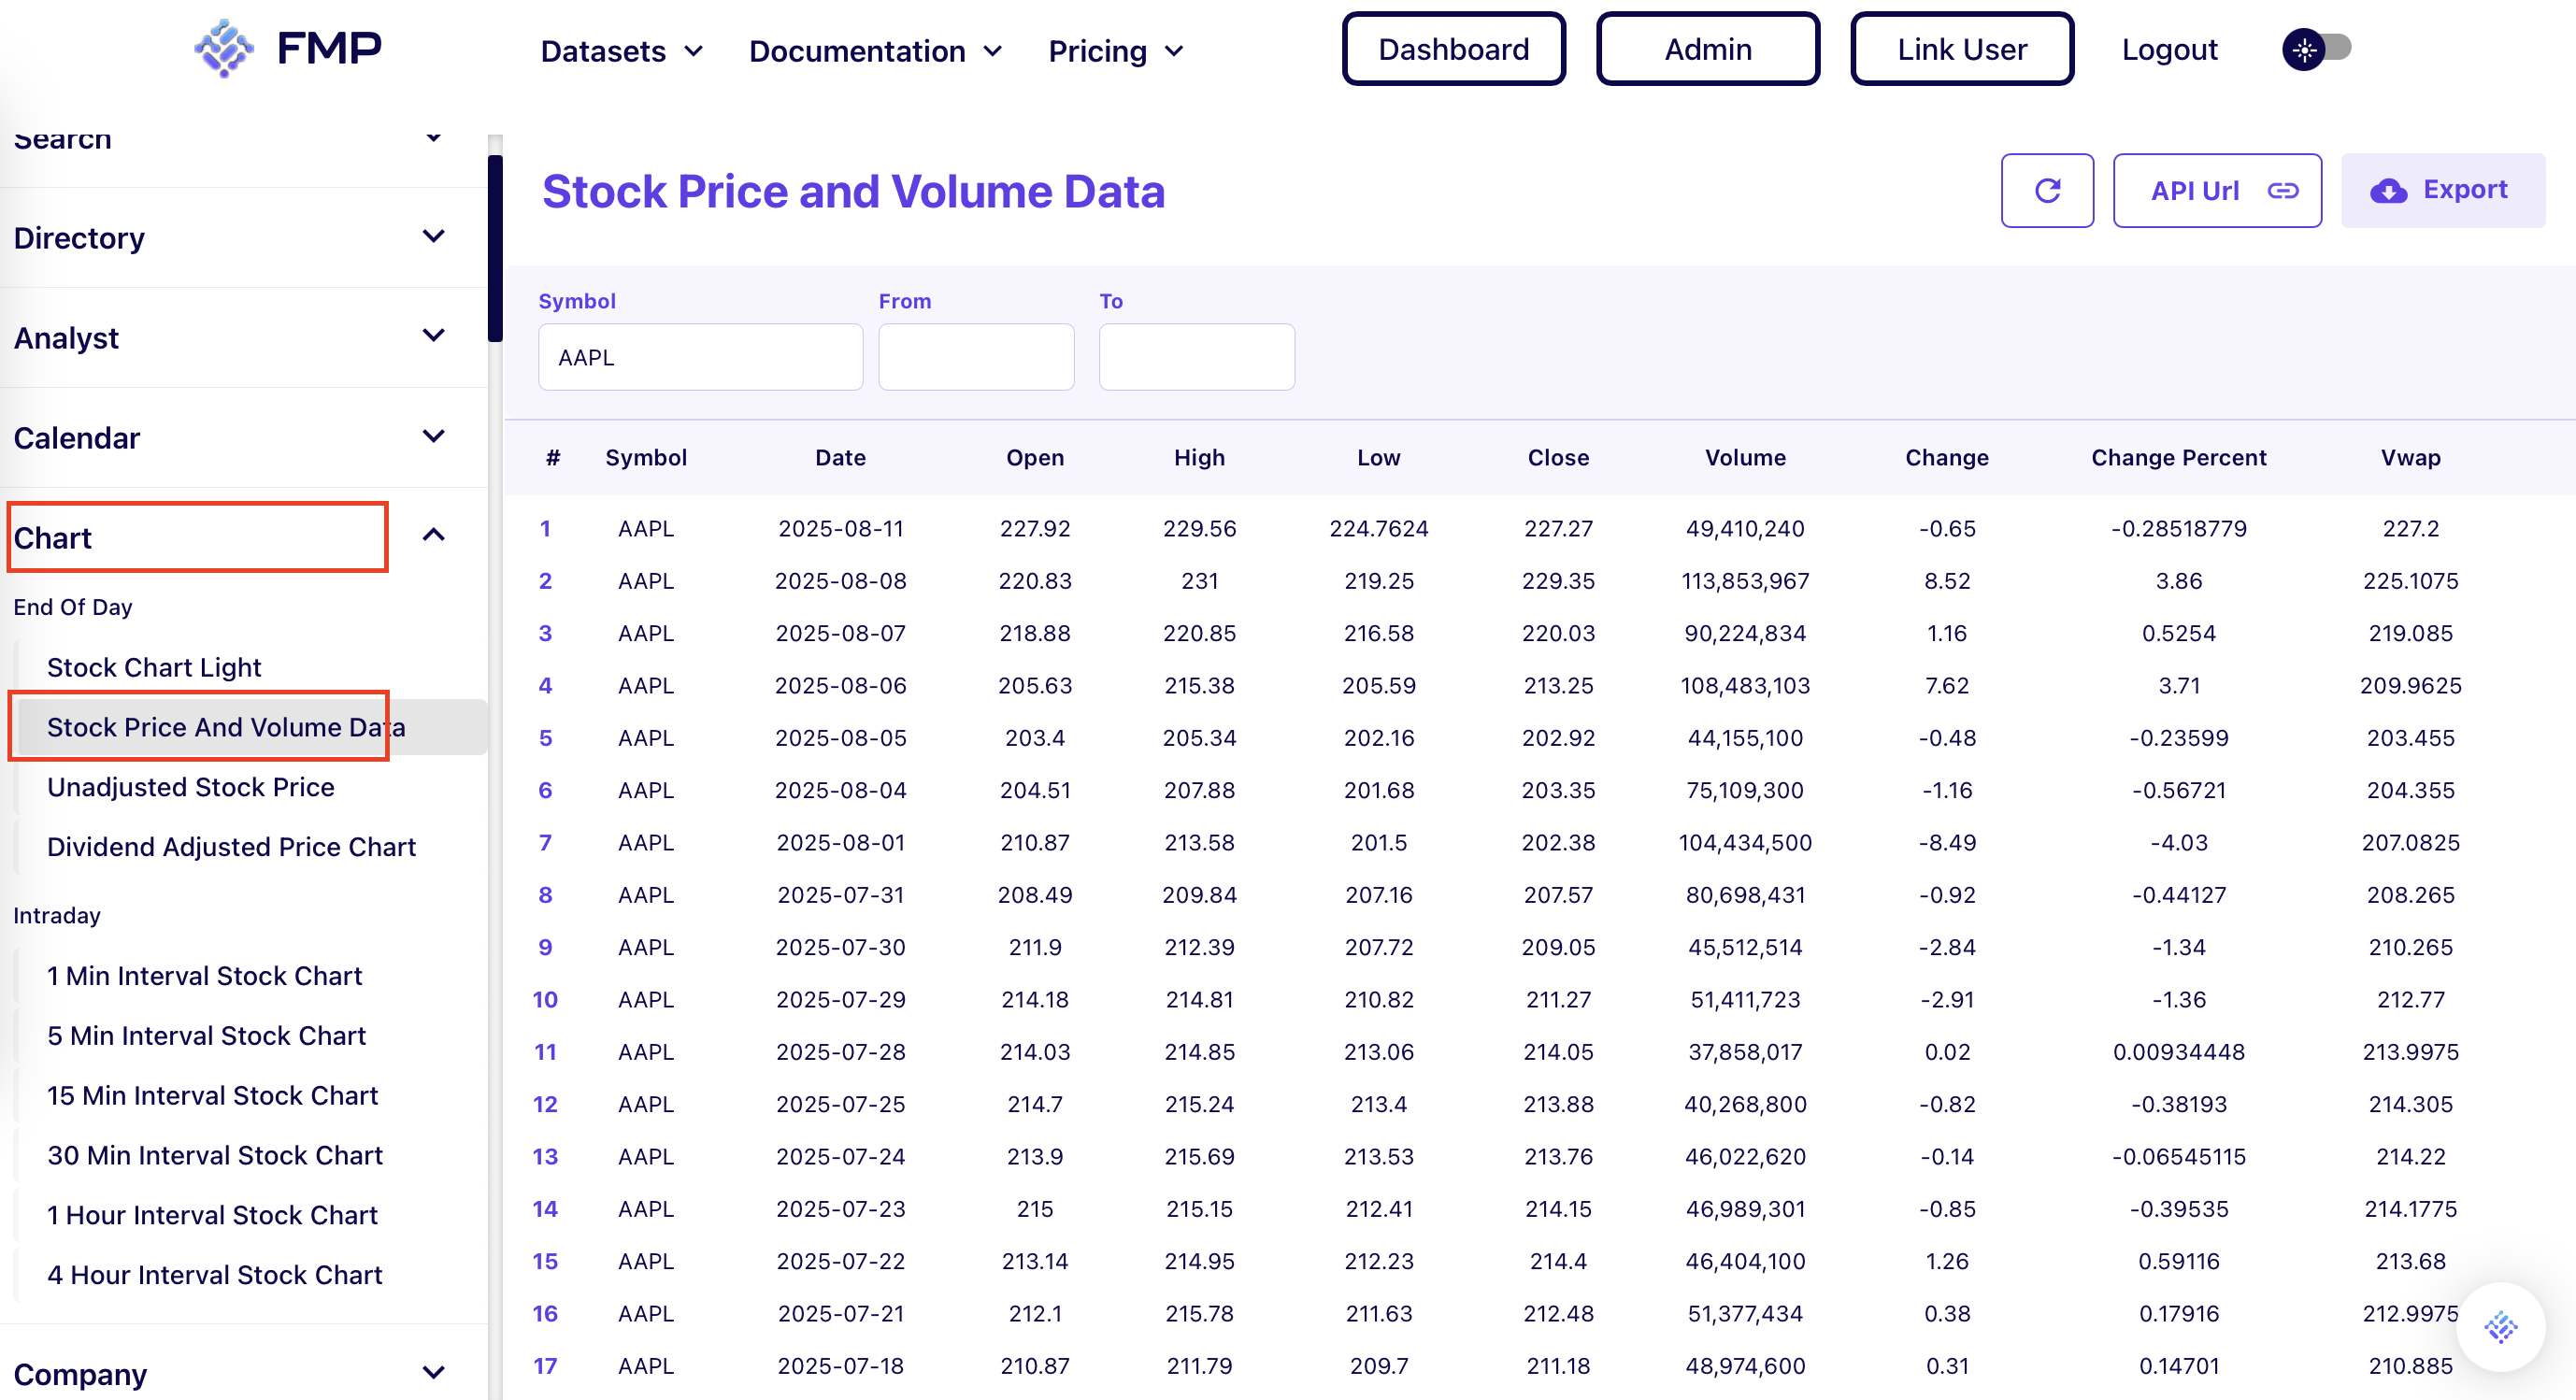Click the To date input field
This screenshot has height=1400, width=2576.
pyautogui.click(x=1196, y=357)
